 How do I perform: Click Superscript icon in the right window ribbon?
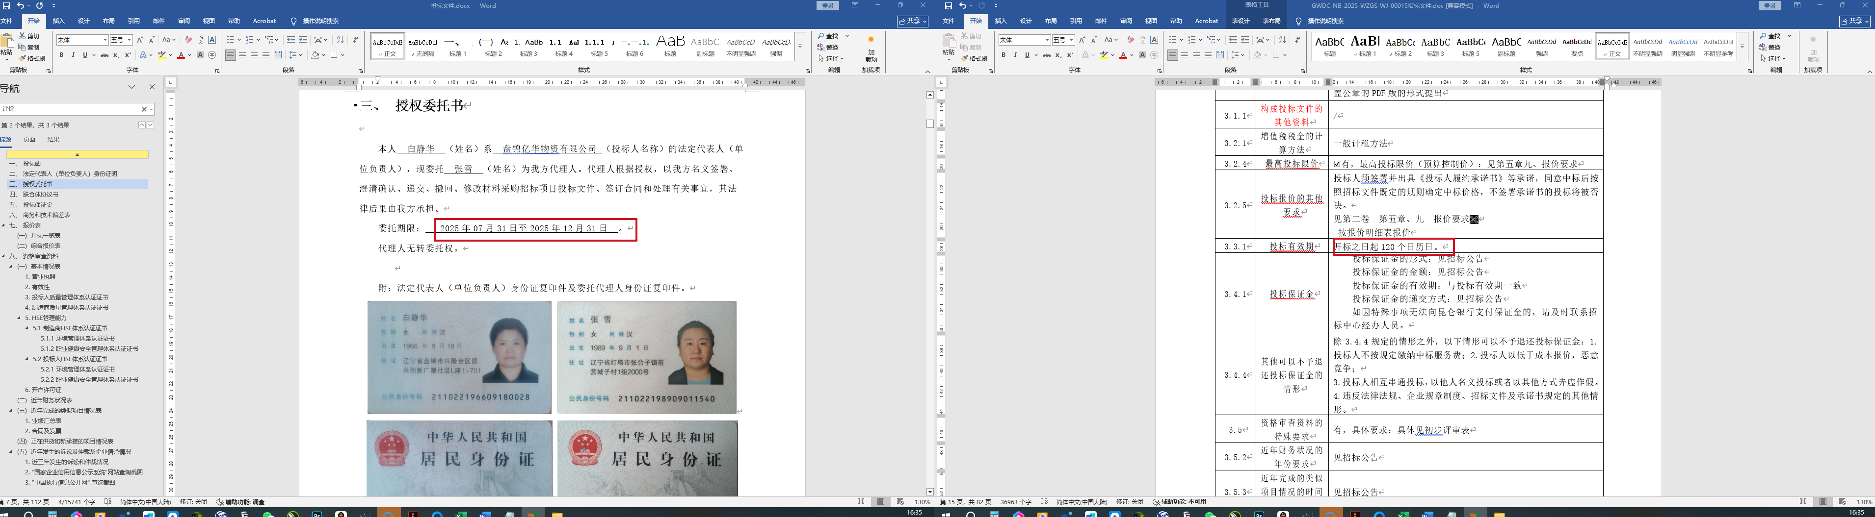(x=1070, y=55)
